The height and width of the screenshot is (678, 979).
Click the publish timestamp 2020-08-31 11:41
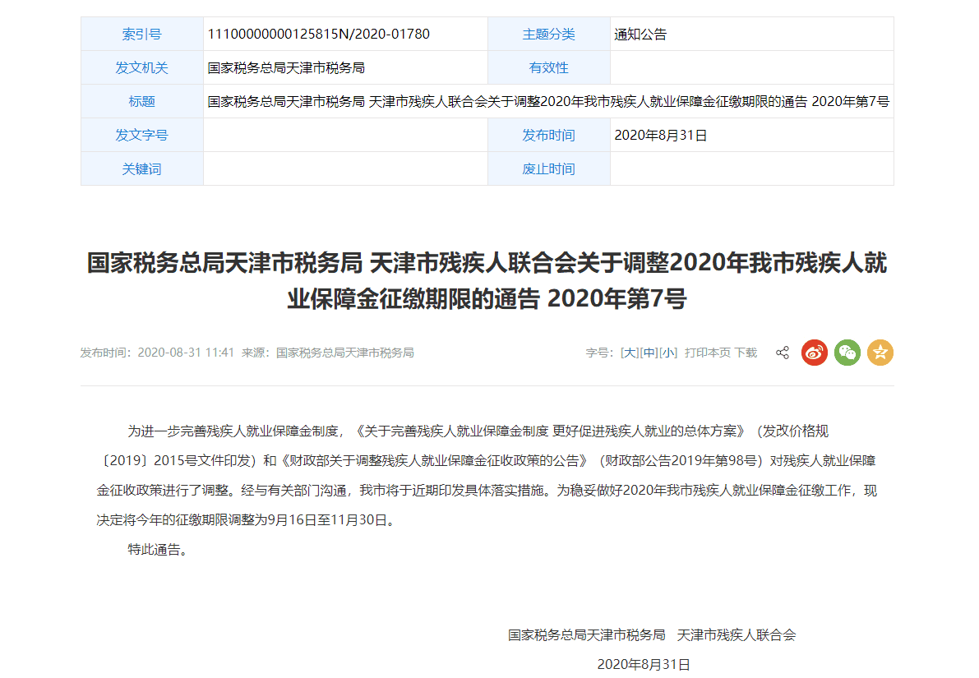(x=186, y=353)
